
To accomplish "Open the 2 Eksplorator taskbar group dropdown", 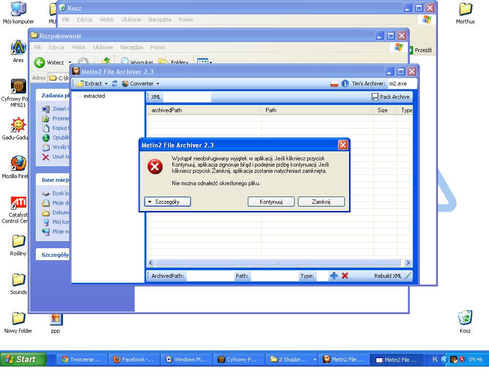I will click(x=315, y=360).
